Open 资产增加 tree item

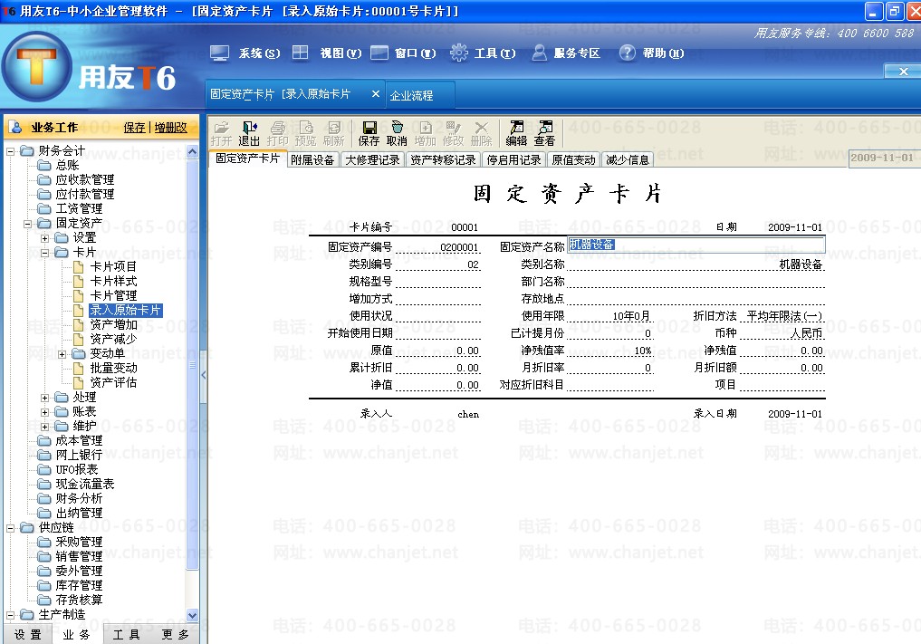coord(113,324)
